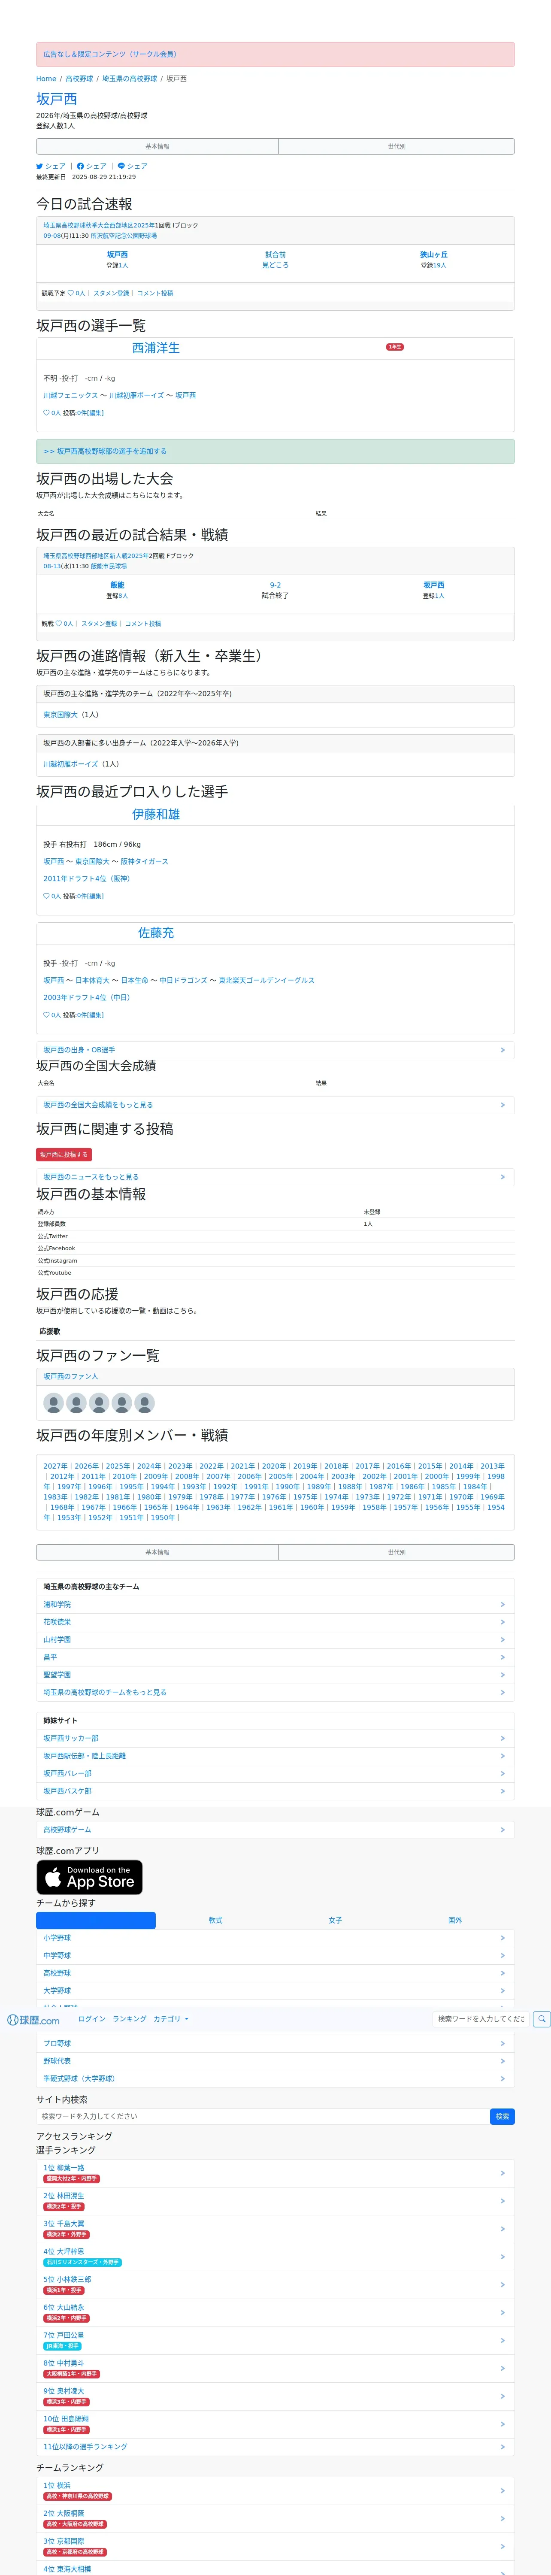
Task: Click 坂戸西高校野球部の選手を追加する banner
Action: click(x=275, y=451)
